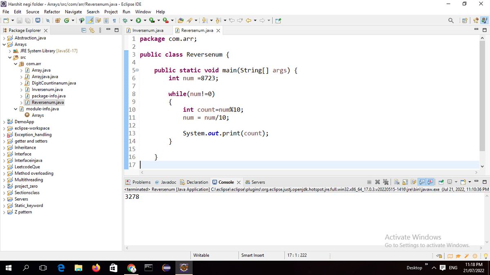Open the Debug configurations dropdown arrow
Viewport: 490px width, 275px height.
tap(131, 20)
